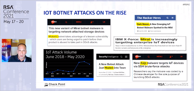Open search in the Mirai variant ZDNet header
The height and width of the screenshot is (91, 194).
pyautogui.click(x=66, y=22)
